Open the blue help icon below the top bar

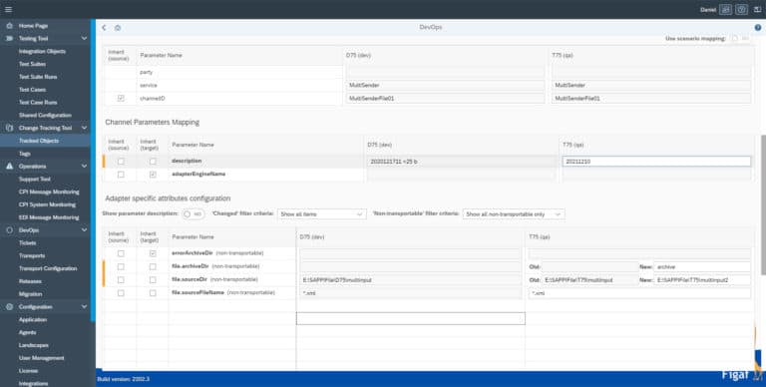758,28
